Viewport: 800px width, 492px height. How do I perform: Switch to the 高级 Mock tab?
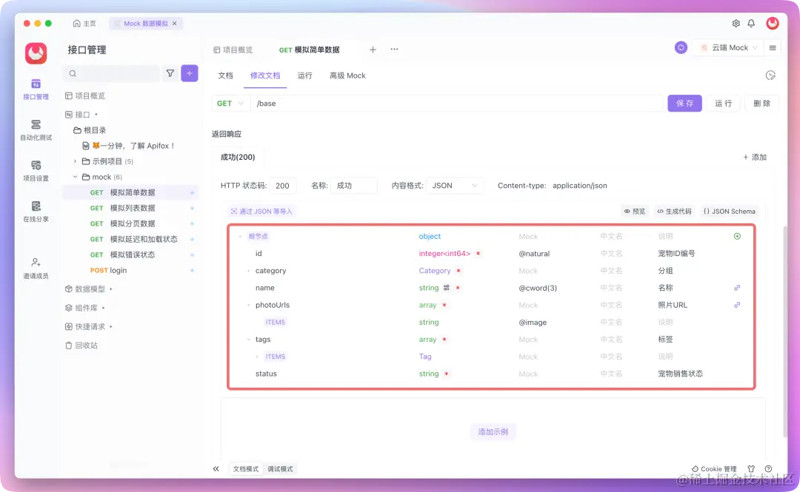[347, 75]
